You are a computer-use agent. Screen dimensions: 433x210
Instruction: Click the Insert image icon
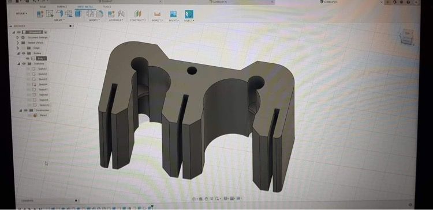point(173,14)
